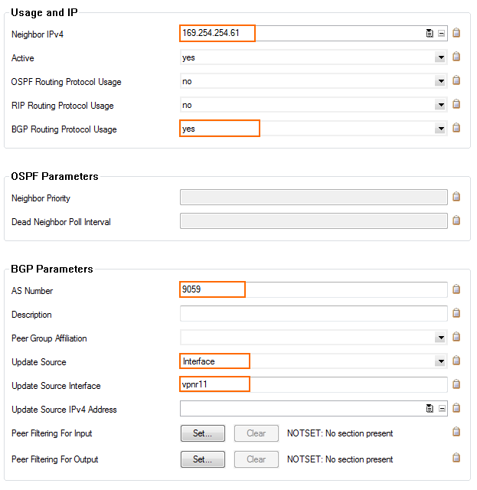Click the minus icon in Update Source IPv4 Address

pyautogui.click(x=442, y=408)
